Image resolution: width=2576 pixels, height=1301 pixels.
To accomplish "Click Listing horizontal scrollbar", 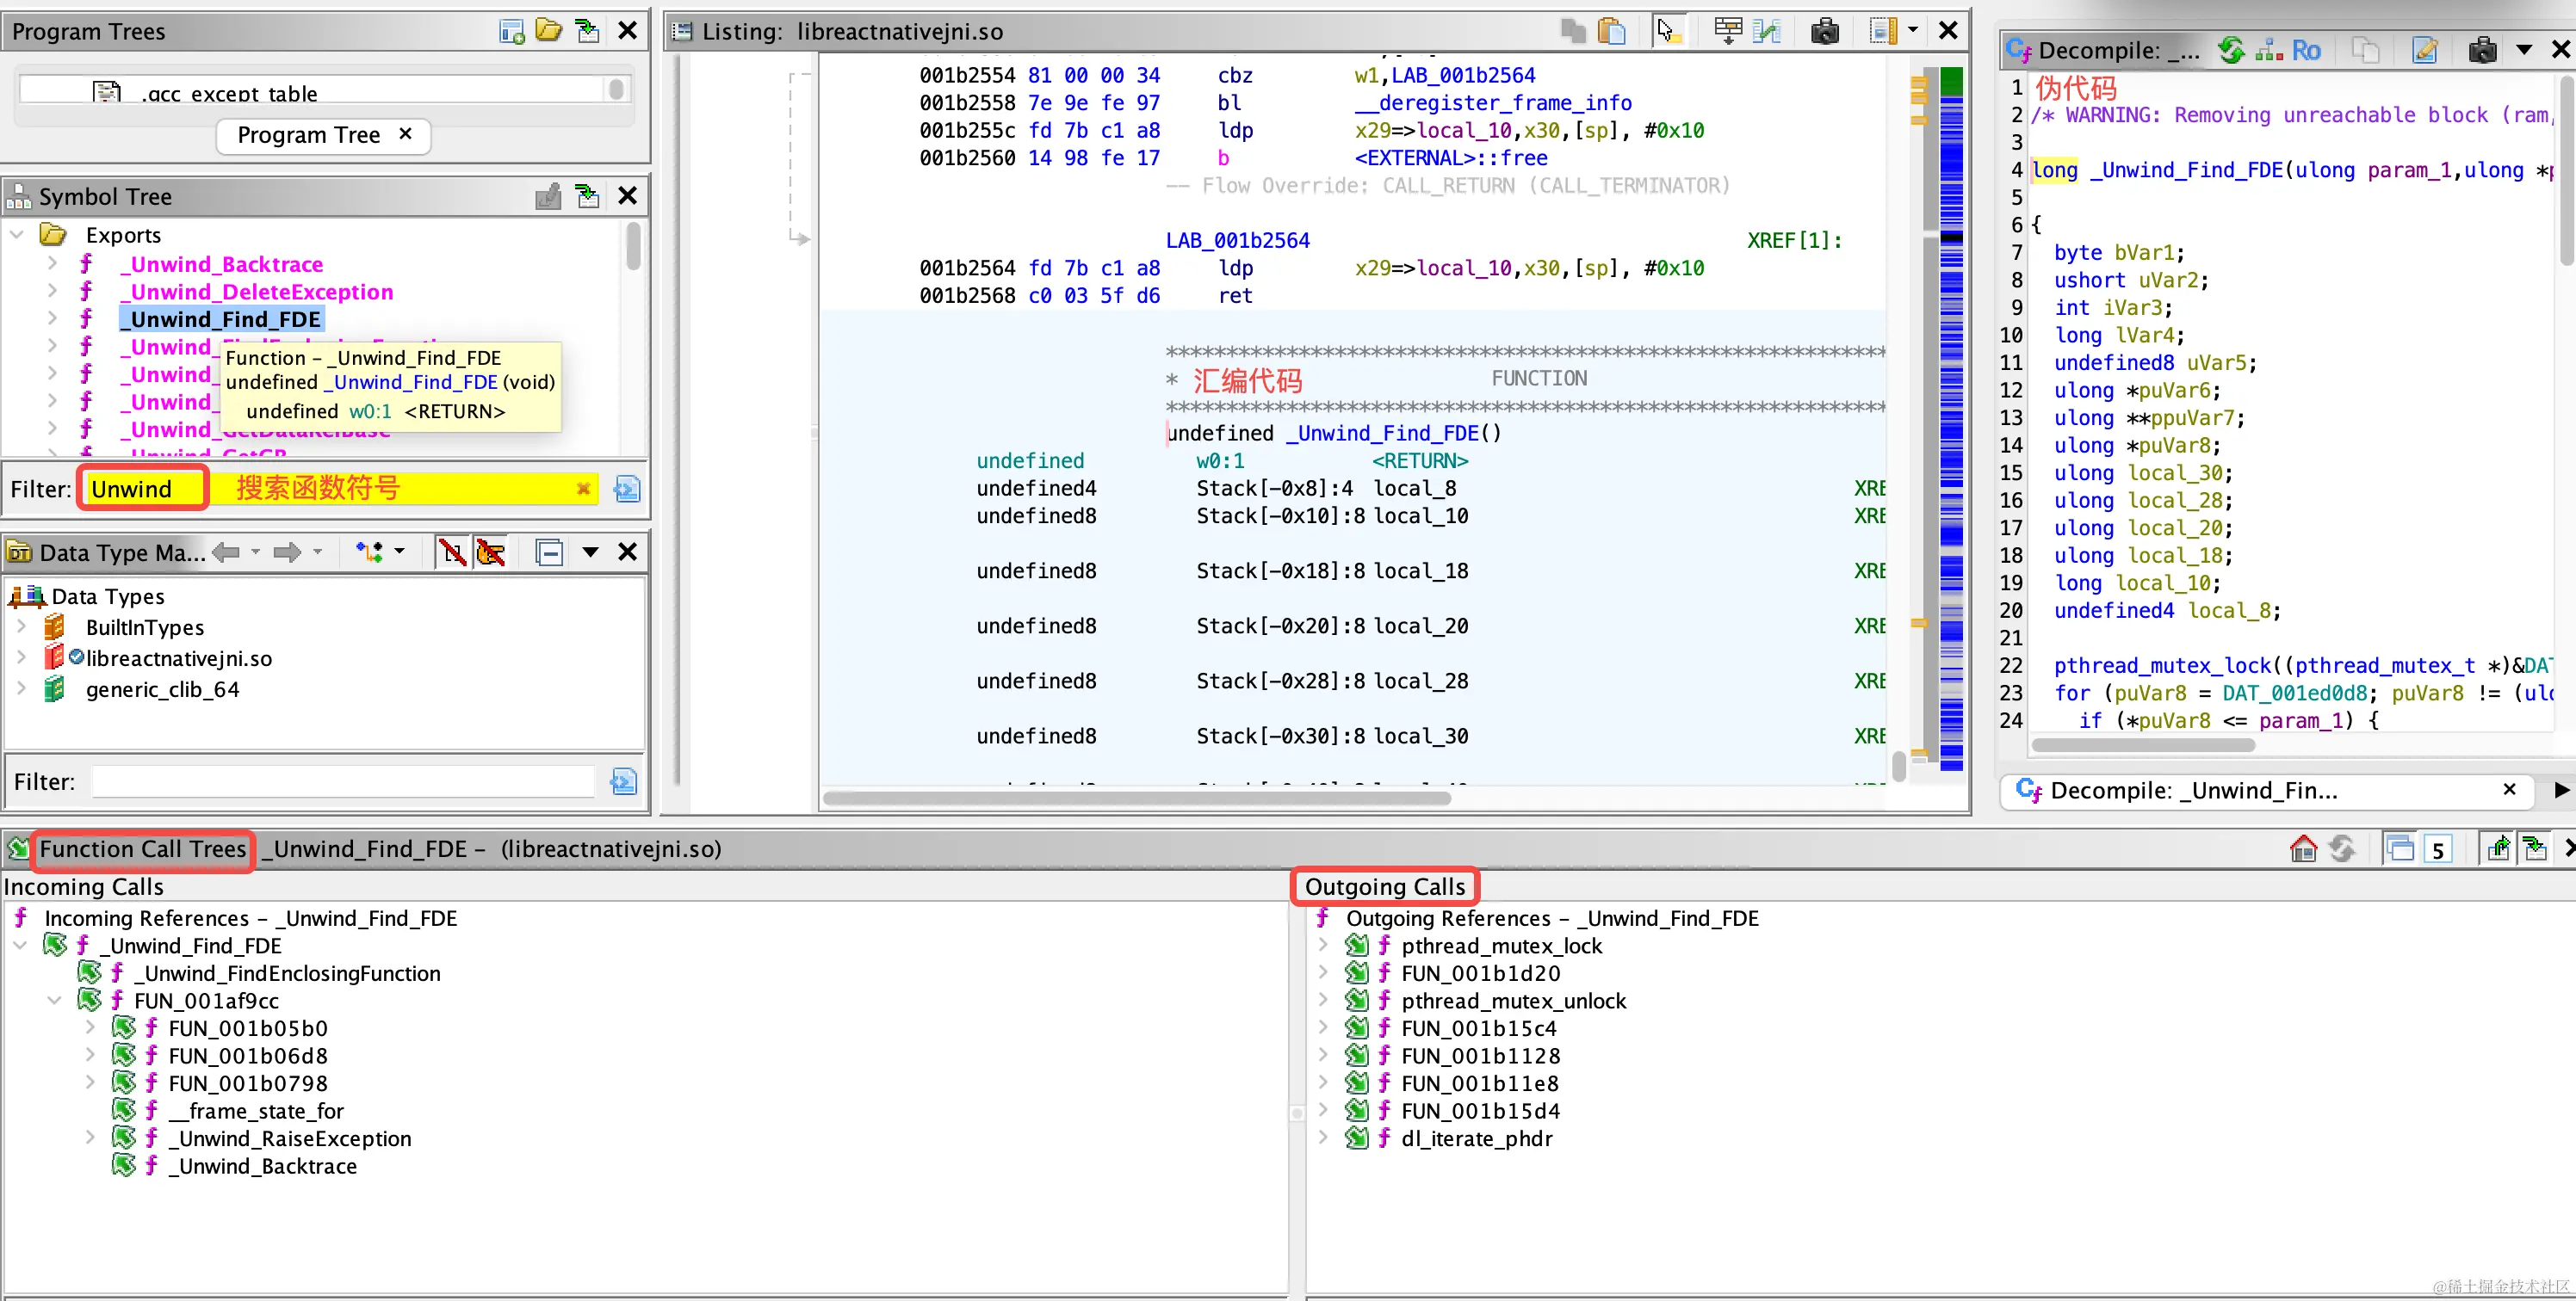I will (1136, 798).
